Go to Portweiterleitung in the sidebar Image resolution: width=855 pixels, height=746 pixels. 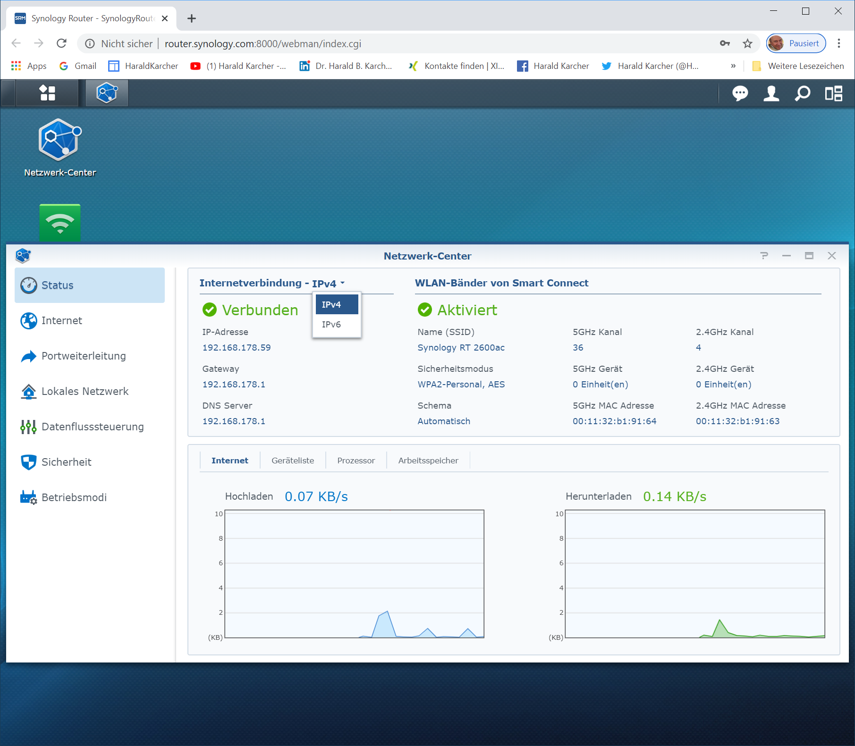click(x=84, y=356)
